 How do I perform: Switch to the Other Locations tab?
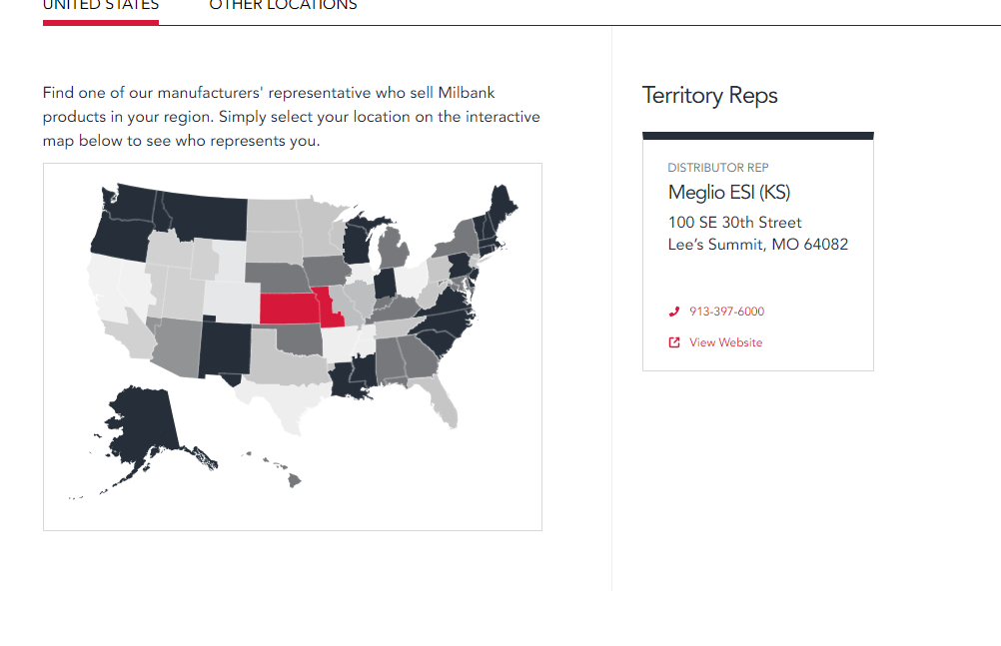click(283, 5)
